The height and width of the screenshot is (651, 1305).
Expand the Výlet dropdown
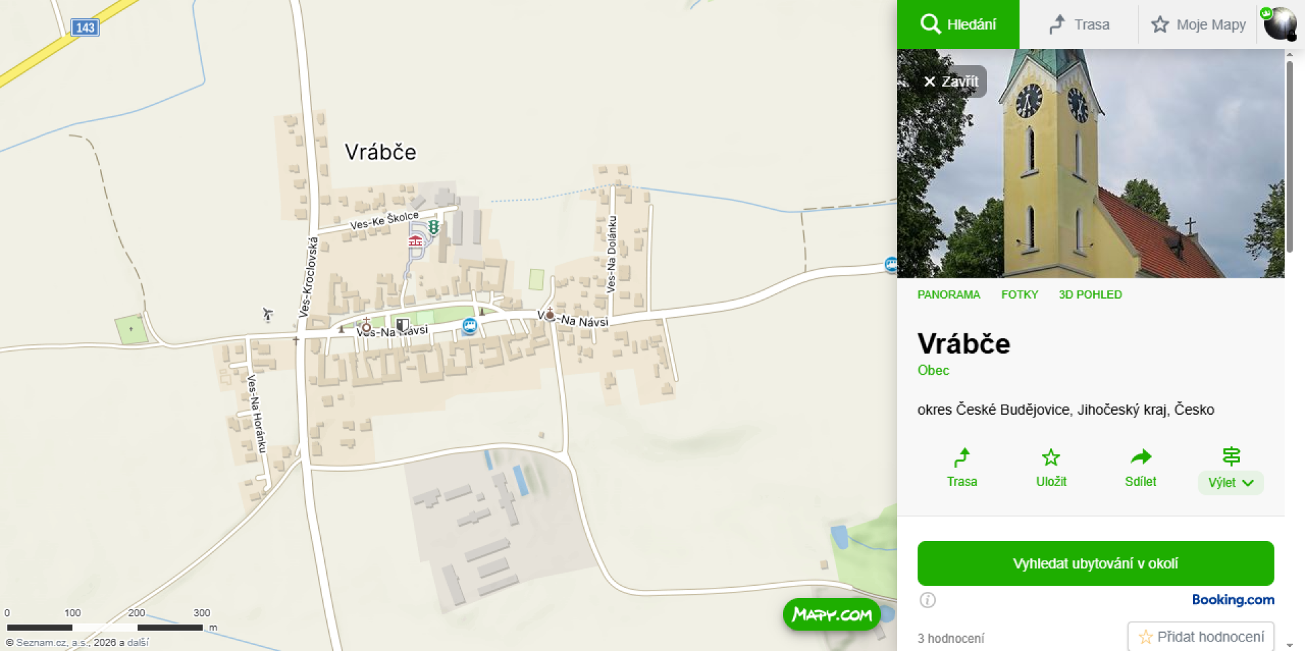pos(1231,483)
